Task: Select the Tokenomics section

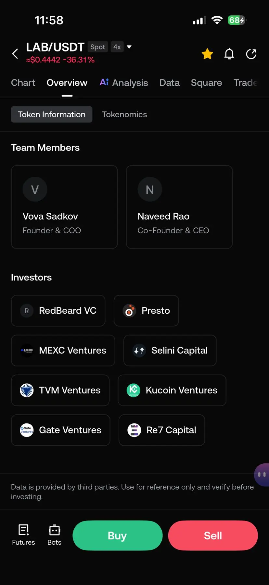Action: [x=124, y=114]
